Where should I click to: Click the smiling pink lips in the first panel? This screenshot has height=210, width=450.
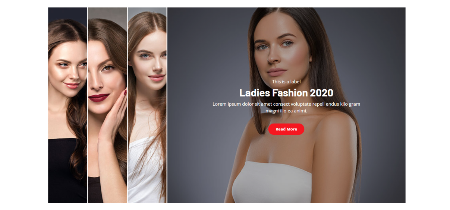(71, 86)
